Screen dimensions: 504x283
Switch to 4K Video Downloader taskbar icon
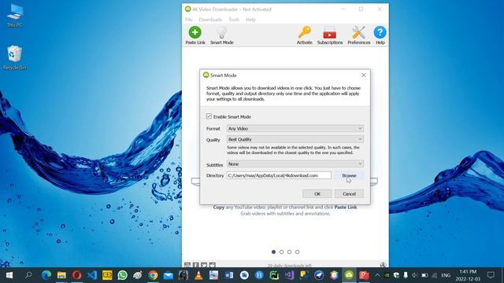[349, 275]
